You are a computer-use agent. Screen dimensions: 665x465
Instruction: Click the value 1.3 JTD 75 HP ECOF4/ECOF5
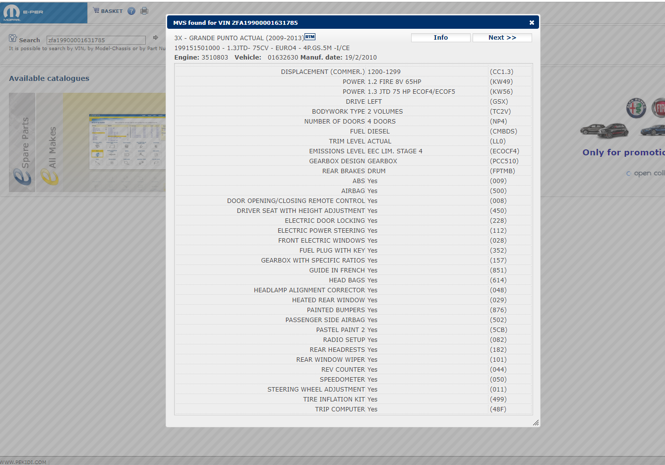coord(411,92)
